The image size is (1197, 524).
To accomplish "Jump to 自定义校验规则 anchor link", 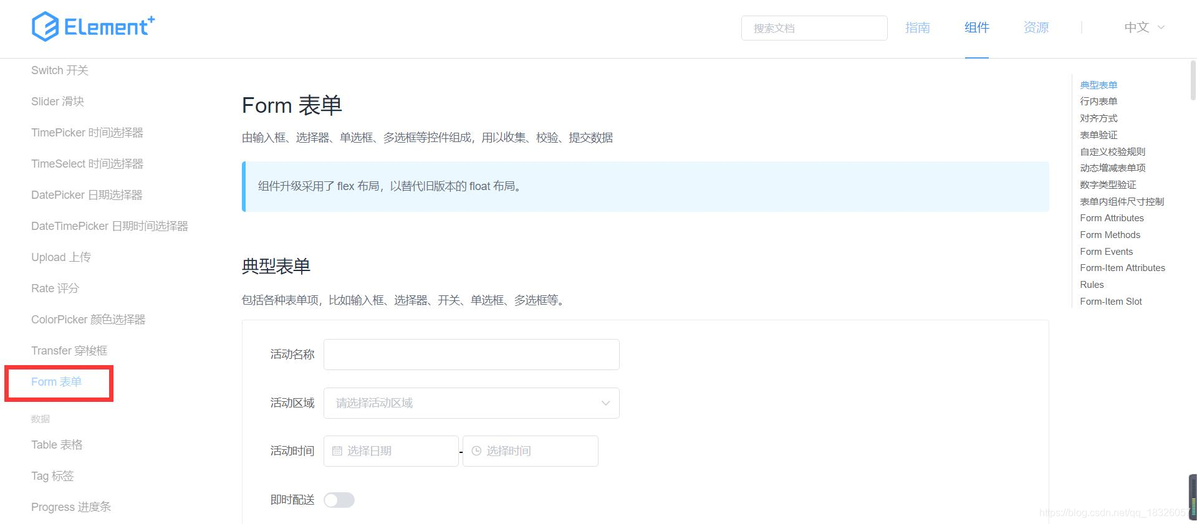I will (x=1113, y=151).
